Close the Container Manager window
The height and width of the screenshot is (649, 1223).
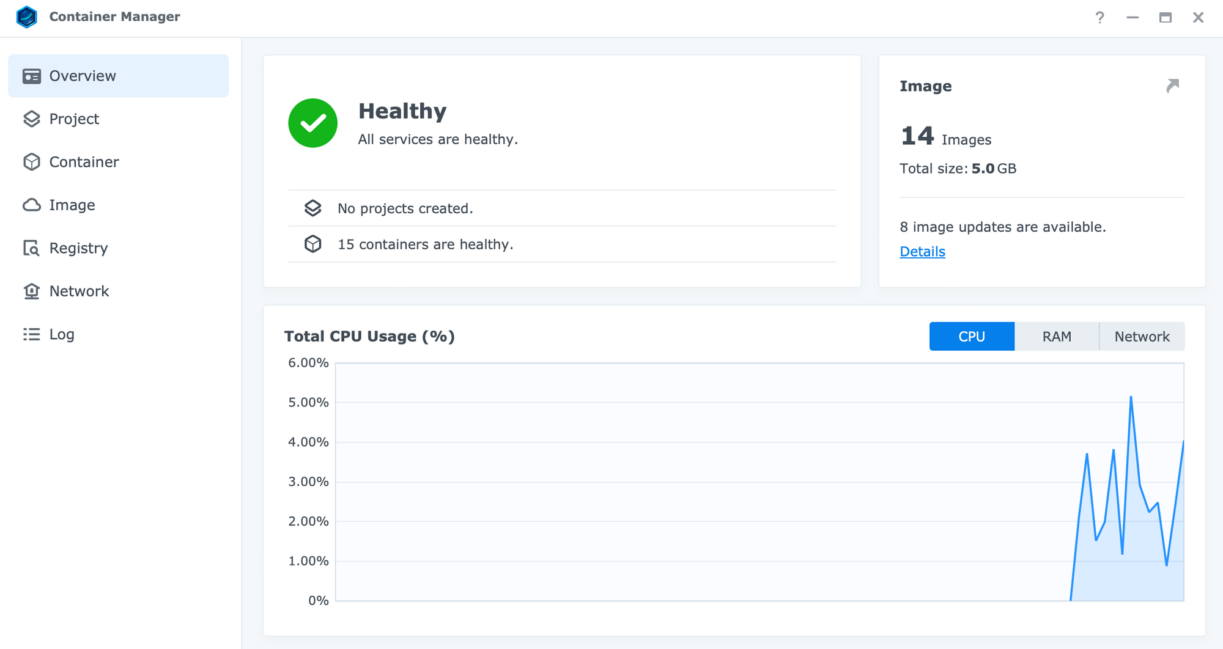[1198, 17]
